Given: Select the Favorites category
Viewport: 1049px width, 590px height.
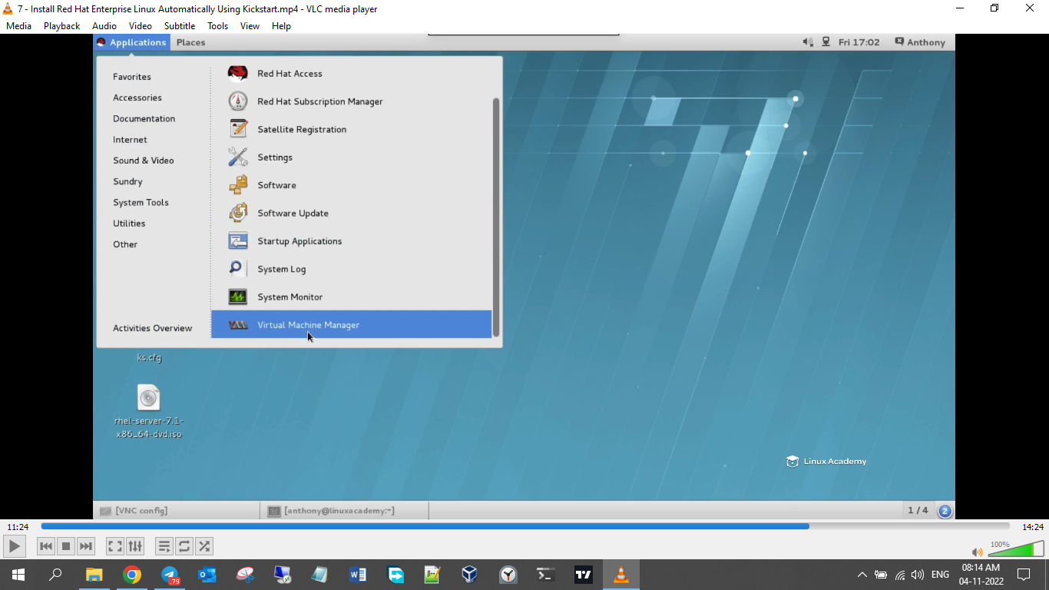Looking at the screenshot, I should [132, 77].
